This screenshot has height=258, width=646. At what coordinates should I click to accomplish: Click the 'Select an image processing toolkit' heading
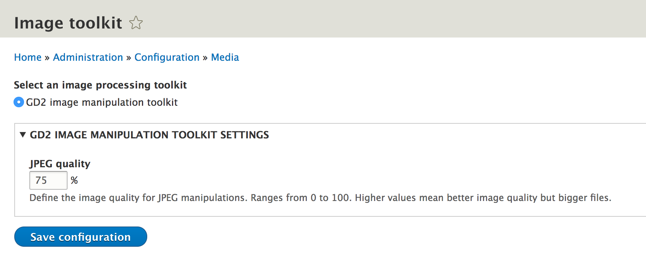point(100,85)
